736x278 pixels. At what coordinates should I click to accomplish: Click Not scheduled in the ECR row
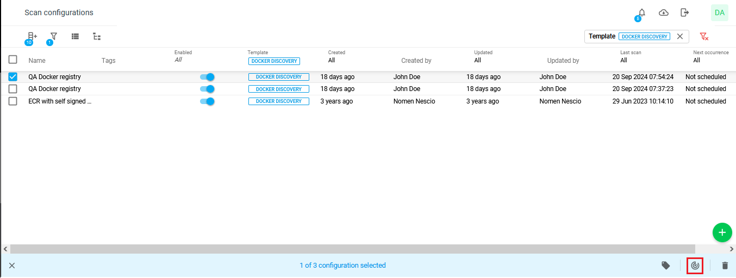(x=706, y=101)
